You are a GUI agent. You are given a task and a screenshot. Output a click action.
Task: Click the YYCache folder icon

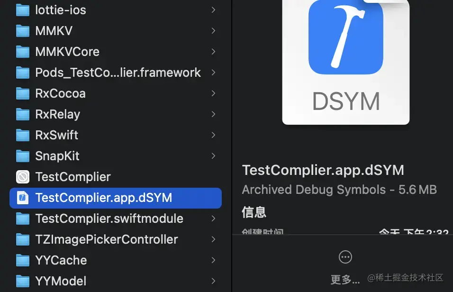point(23,260)
